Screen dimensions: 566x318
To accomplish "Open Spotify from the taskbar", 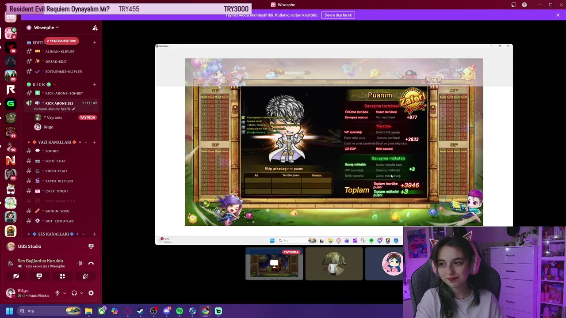I will coord(180,311).
